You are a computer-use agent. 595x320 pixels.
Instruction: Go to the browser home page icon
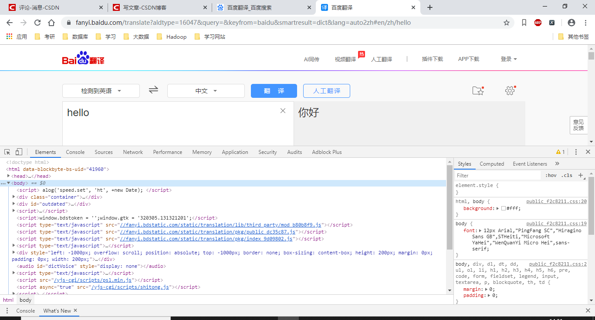click(x=51, y=23)
